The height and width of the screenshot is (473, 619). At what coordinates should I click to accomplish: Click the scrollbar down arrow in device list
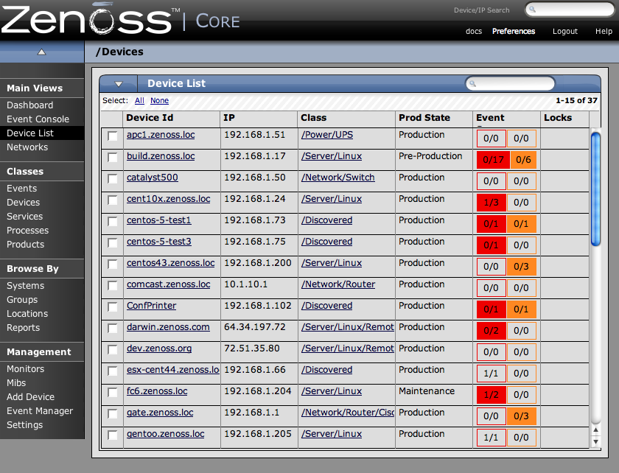(x=595, y=442)
